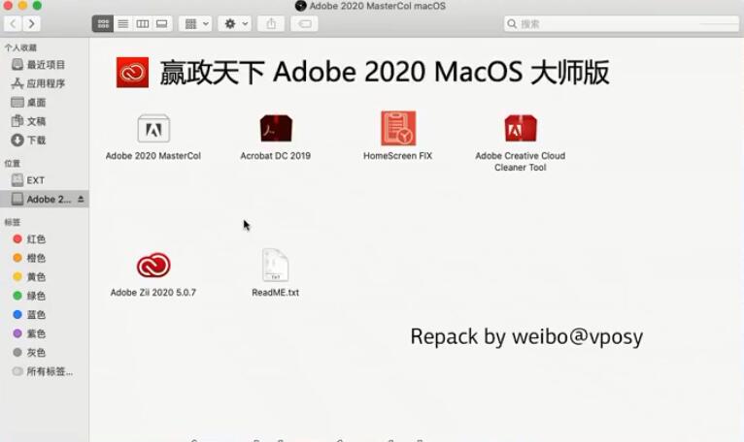Image resolution: width=744 pixels, height=442 pixels.
Task: Click the window title proxy icon
Action: point(300,6)
